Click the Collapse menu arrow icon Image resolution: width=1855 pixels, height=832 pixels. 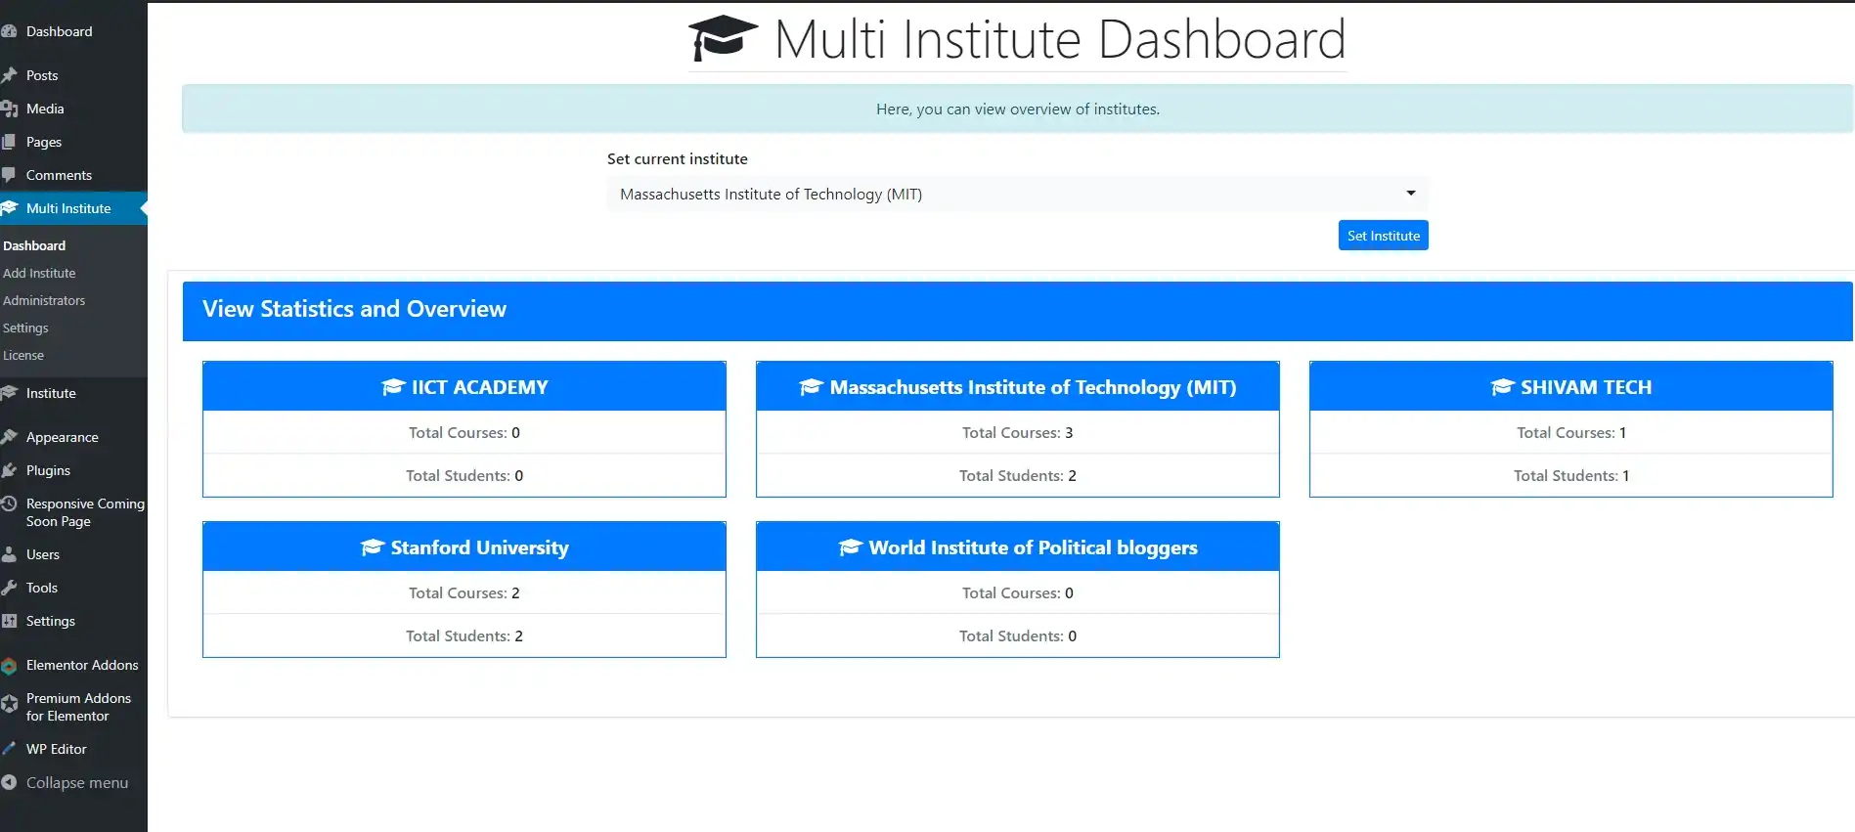tap(9, 782)
